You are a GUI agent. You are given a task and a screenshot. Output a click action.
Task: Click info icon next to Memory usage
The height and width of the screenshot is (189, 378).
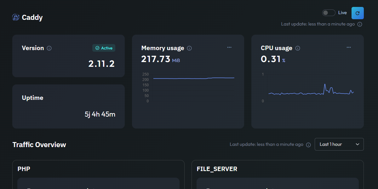[189, 48]
